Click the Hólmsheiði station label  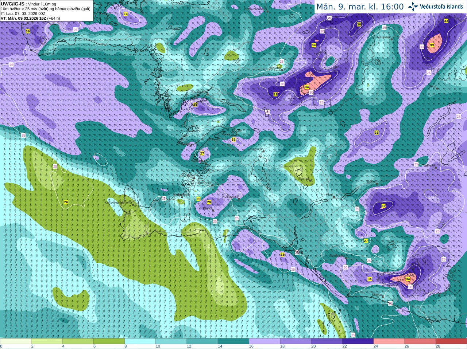[204, 183]
